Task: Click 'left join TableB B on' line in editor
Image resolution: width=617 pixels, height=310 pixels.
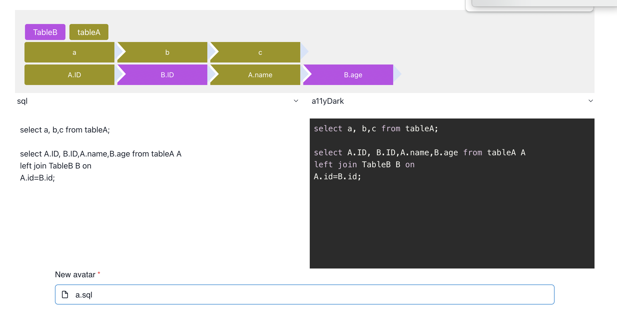Action: click(56, 166)
